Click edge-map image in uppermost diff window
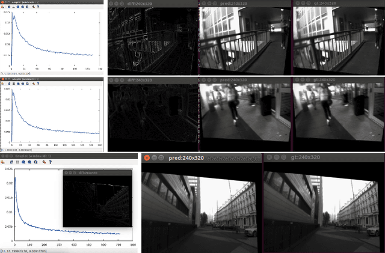Screen dimensions: 385x253 point(153,41)
